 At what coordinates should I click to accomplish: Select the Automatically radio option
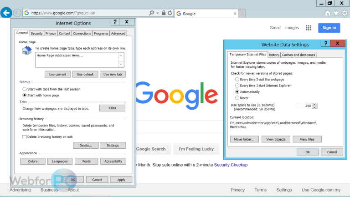tap(237, 91)
